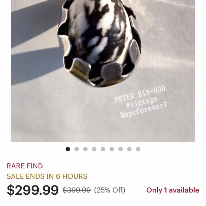
Task: Tap the #vintage hashtag on photo
Action: pos(142,102)
